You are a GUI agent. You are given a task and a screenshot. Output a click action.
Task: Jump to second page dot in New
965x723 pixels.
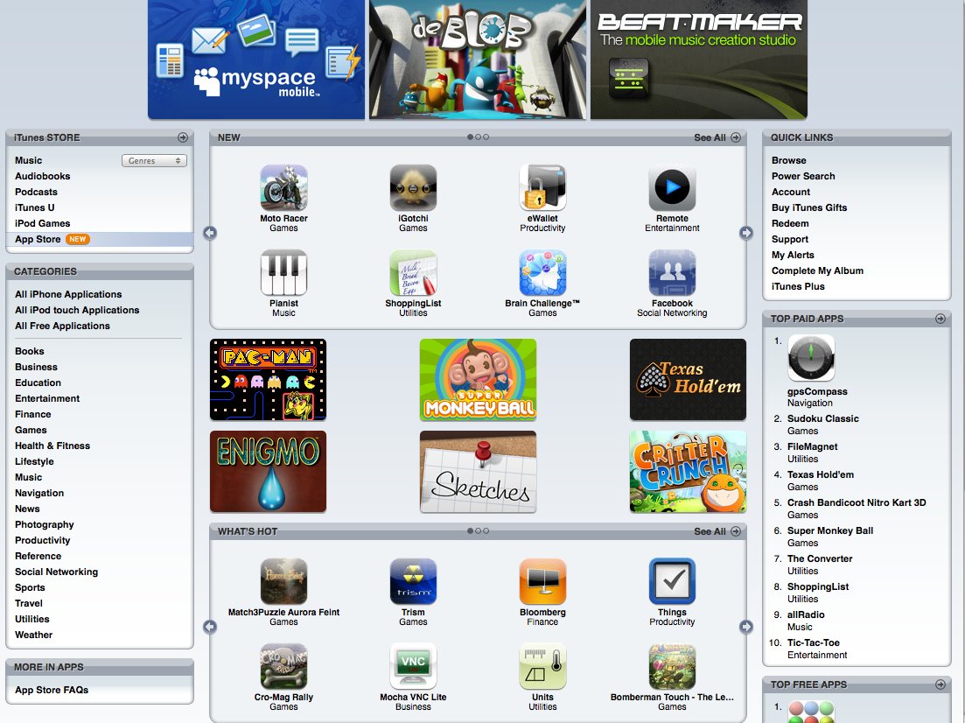click(479, 137)
